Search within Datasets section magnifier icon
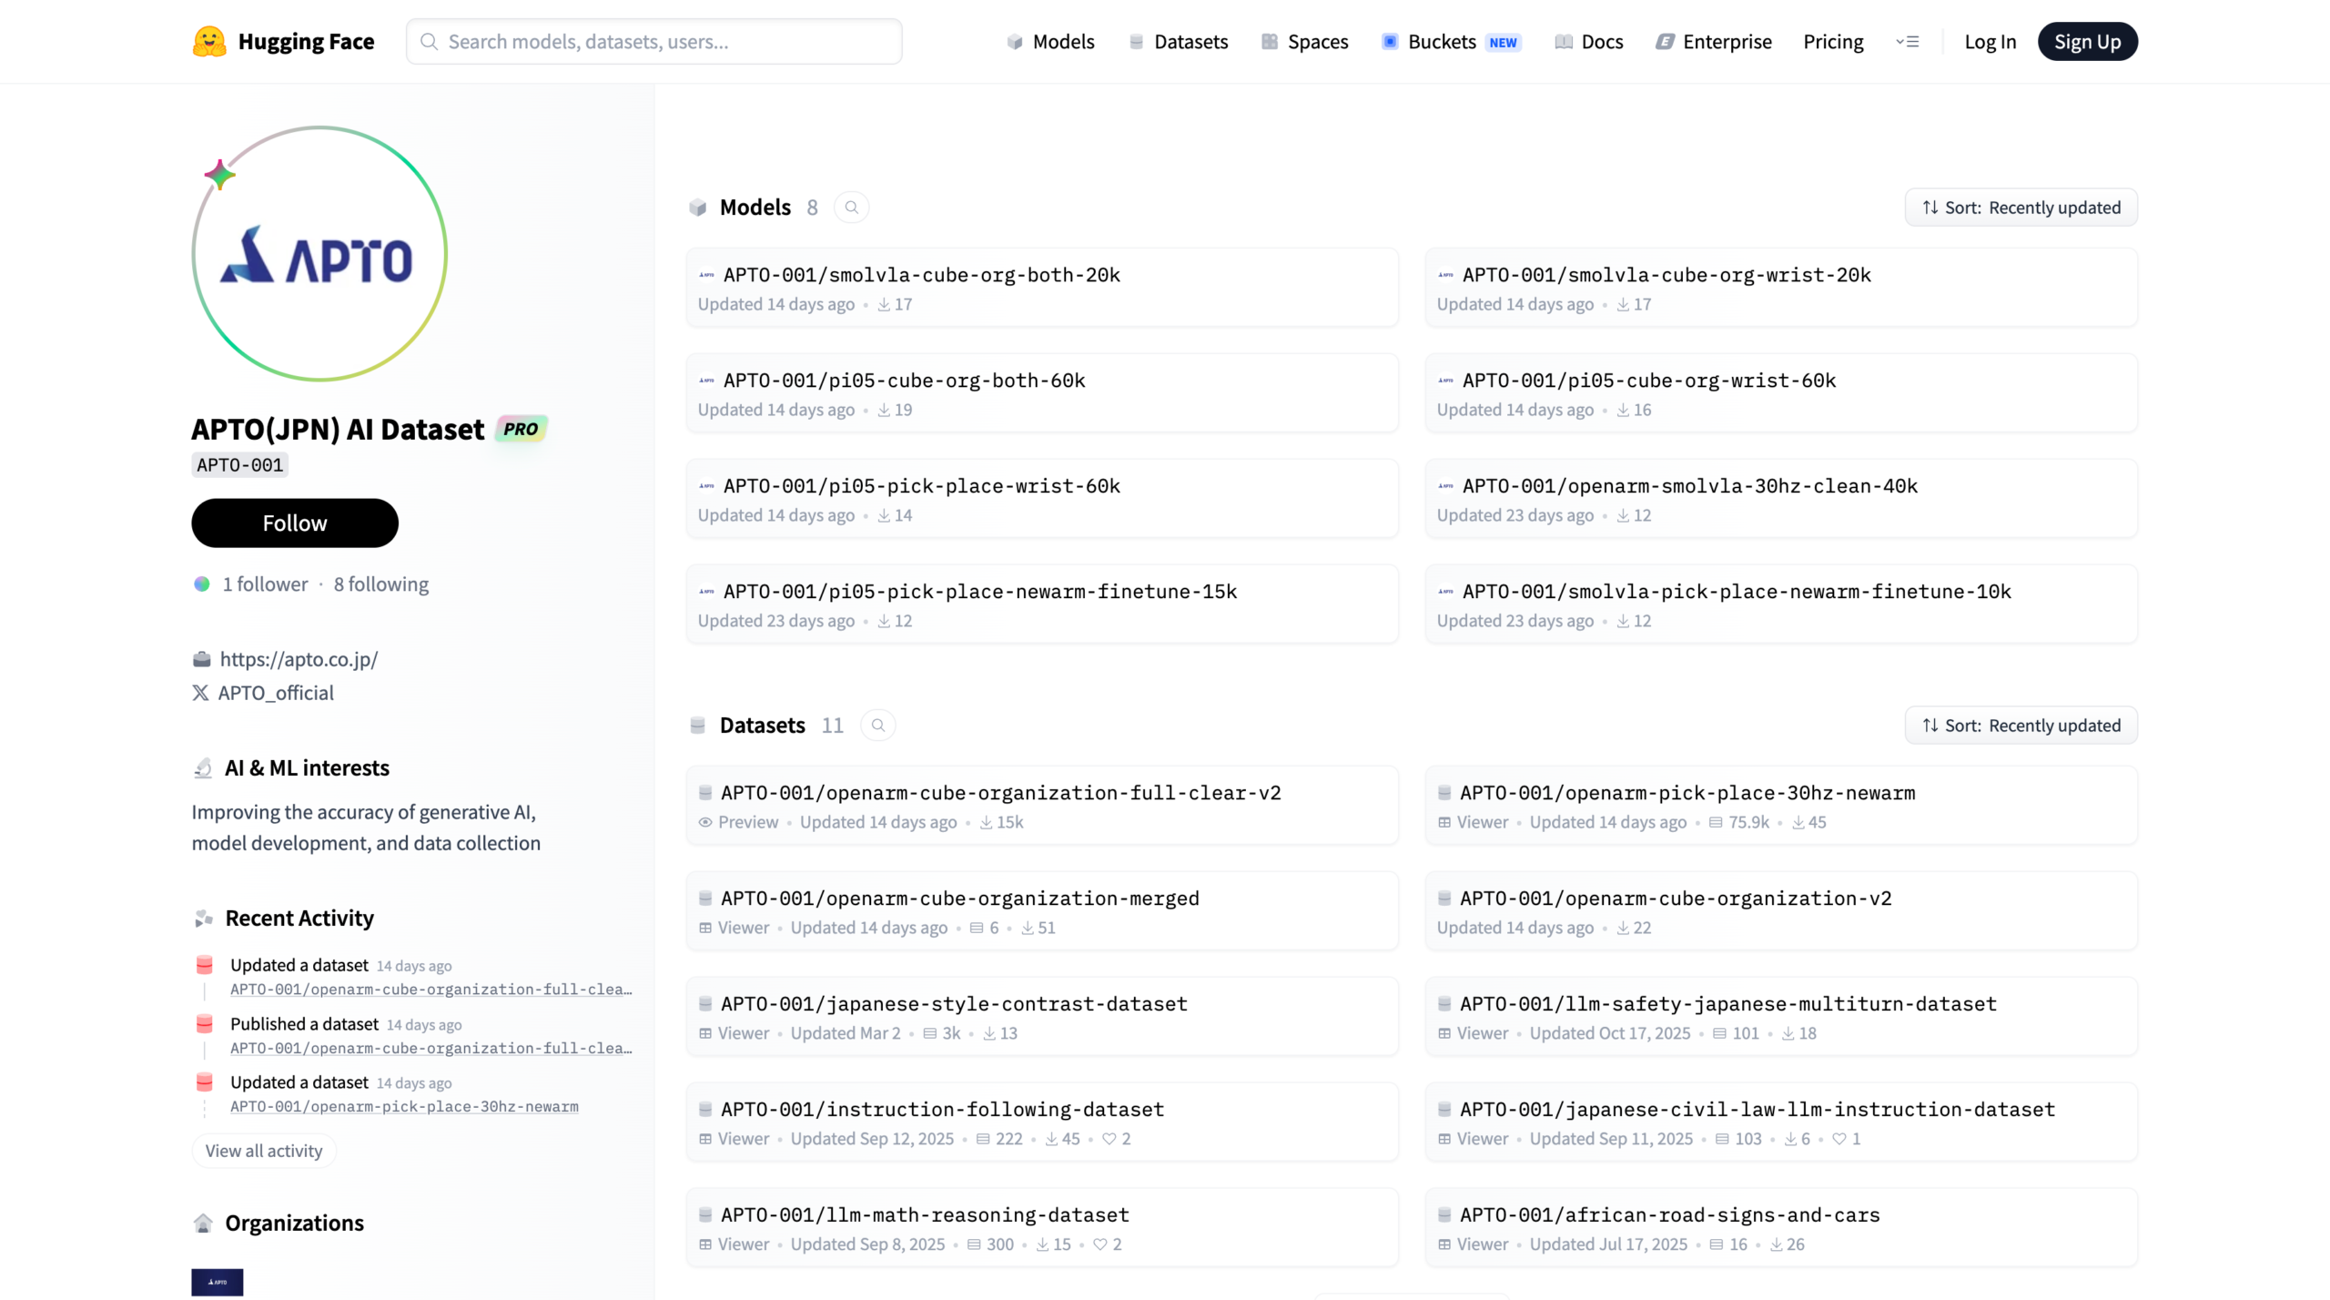This screenshot has width=2330, height=1300. tap(877, 726)
